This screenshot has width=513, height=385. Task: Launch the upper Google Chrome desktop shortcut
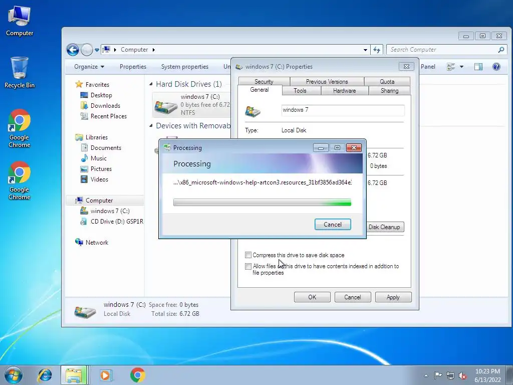coord(20,128)
